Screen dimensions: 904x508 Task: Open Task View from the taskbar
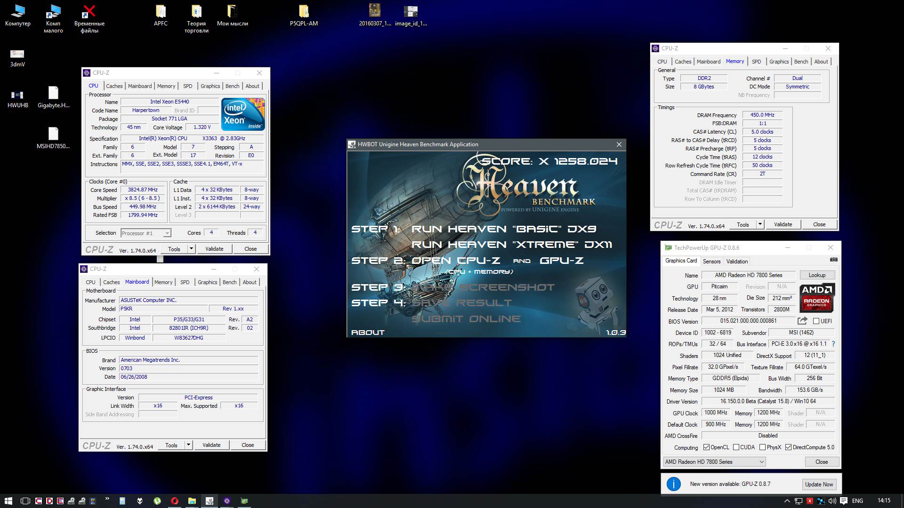point(25,501)
